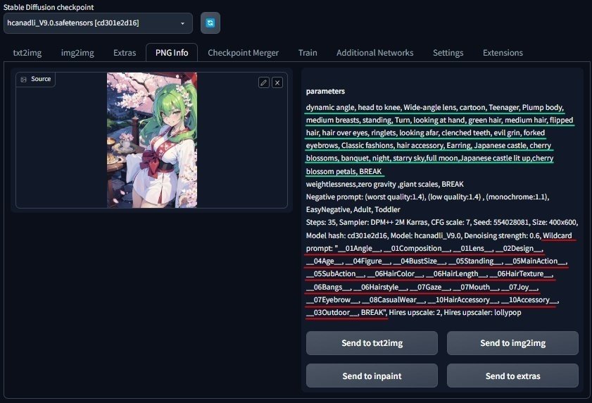Edit the source image with pencil icon
The image size is (592, 403).
coord(263,82)
